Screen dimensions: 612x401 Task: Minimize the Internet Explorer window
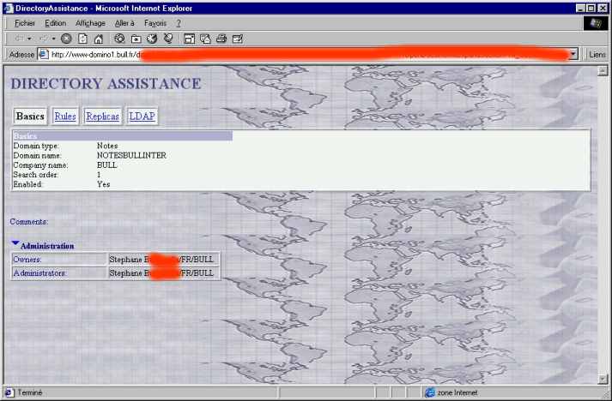click(x=581, y=9)
